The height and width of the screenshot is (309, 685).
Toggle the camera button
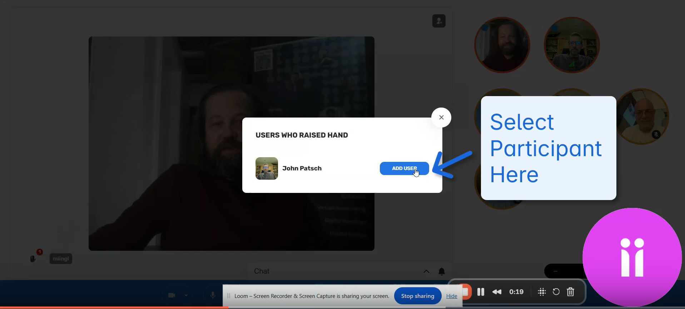click(x=172, y=295)
